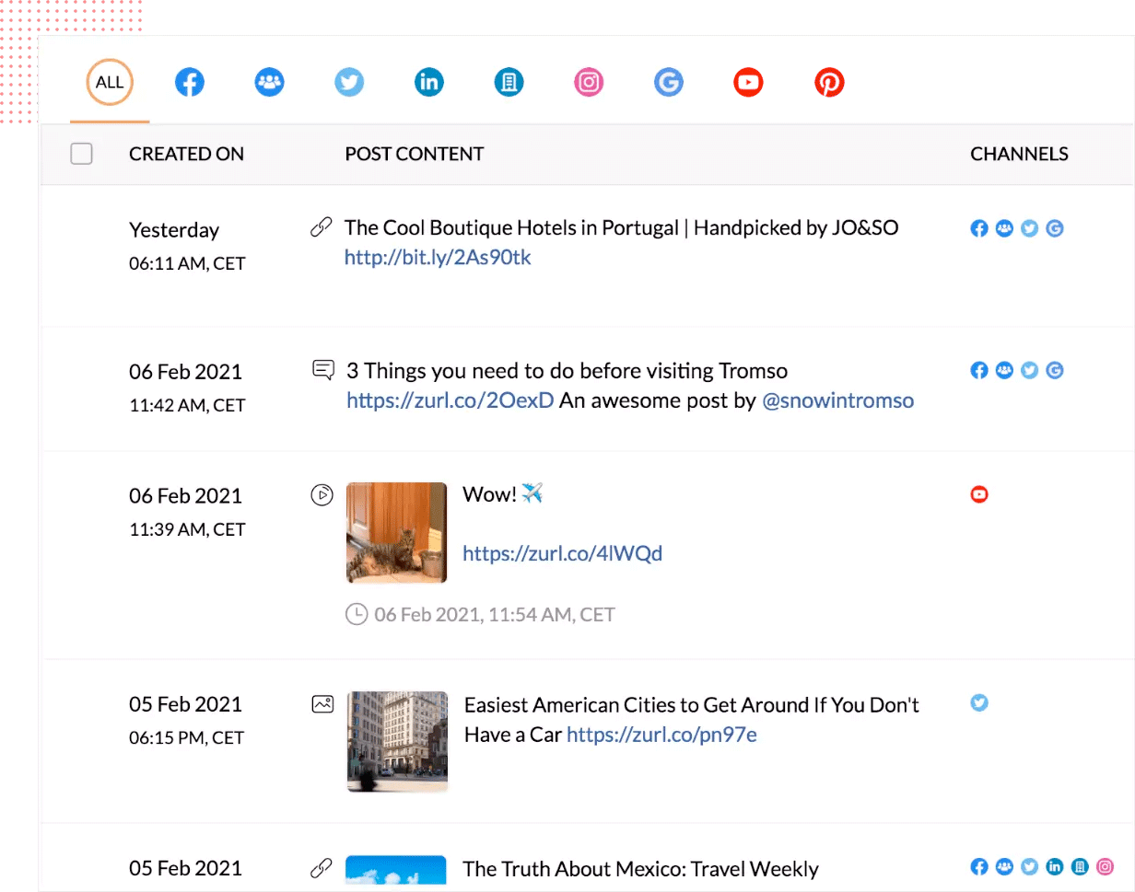Filter posts by the Pinterest tab
The image size is (1135, 892).
click(x=829, y=83)
